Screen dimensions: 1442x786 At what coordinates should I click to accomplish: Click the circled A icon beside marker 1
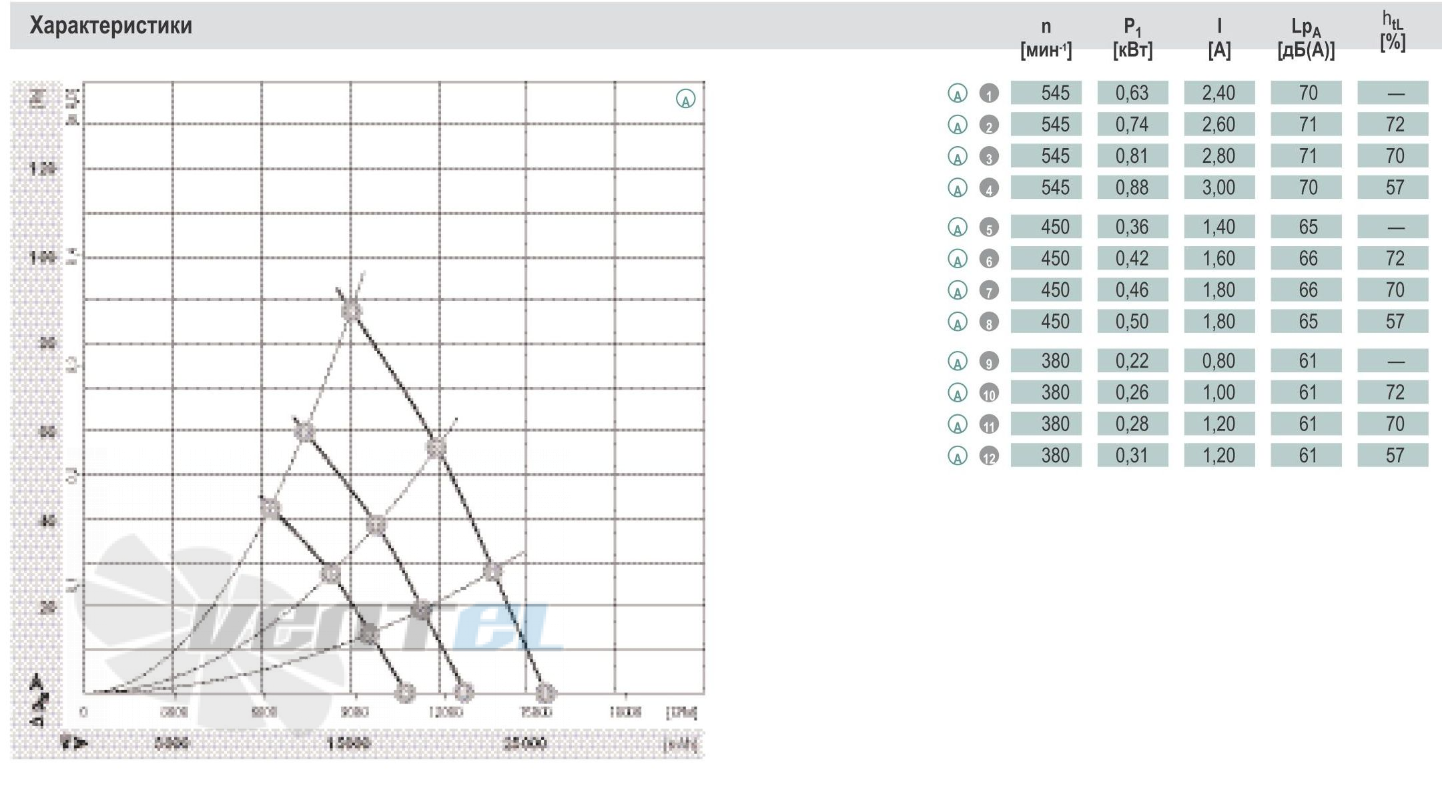pyautogui.click(x=958, y=93)
